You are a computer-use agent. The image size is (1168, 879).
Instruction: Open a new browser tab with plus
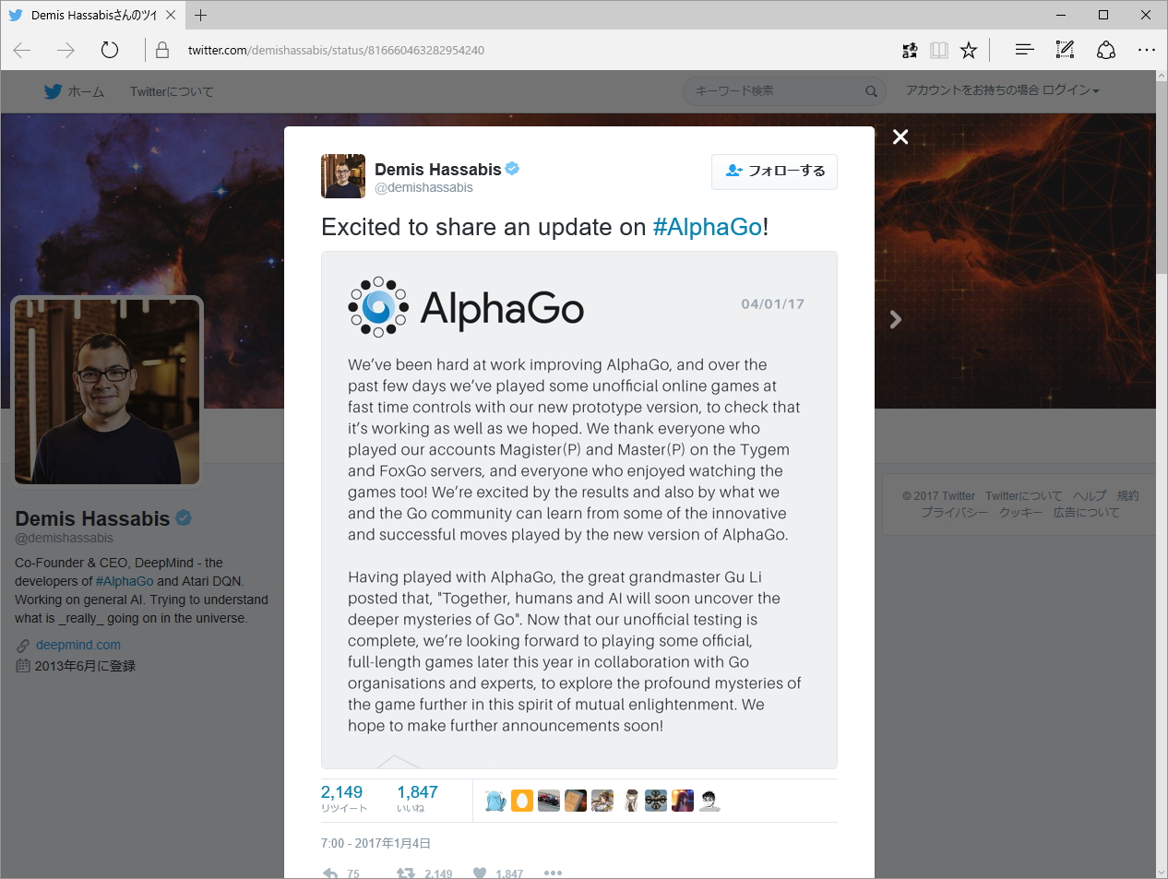200,15
